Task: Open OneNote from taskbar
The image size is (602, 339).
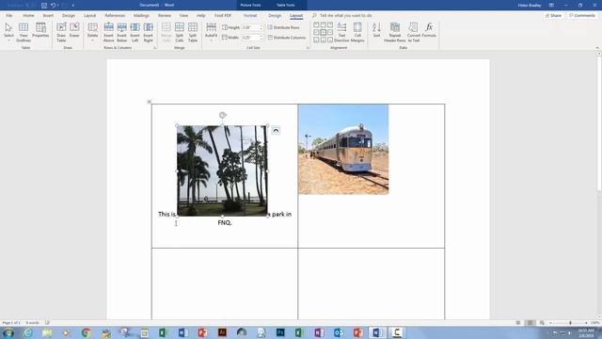Action: pos(319,332)
